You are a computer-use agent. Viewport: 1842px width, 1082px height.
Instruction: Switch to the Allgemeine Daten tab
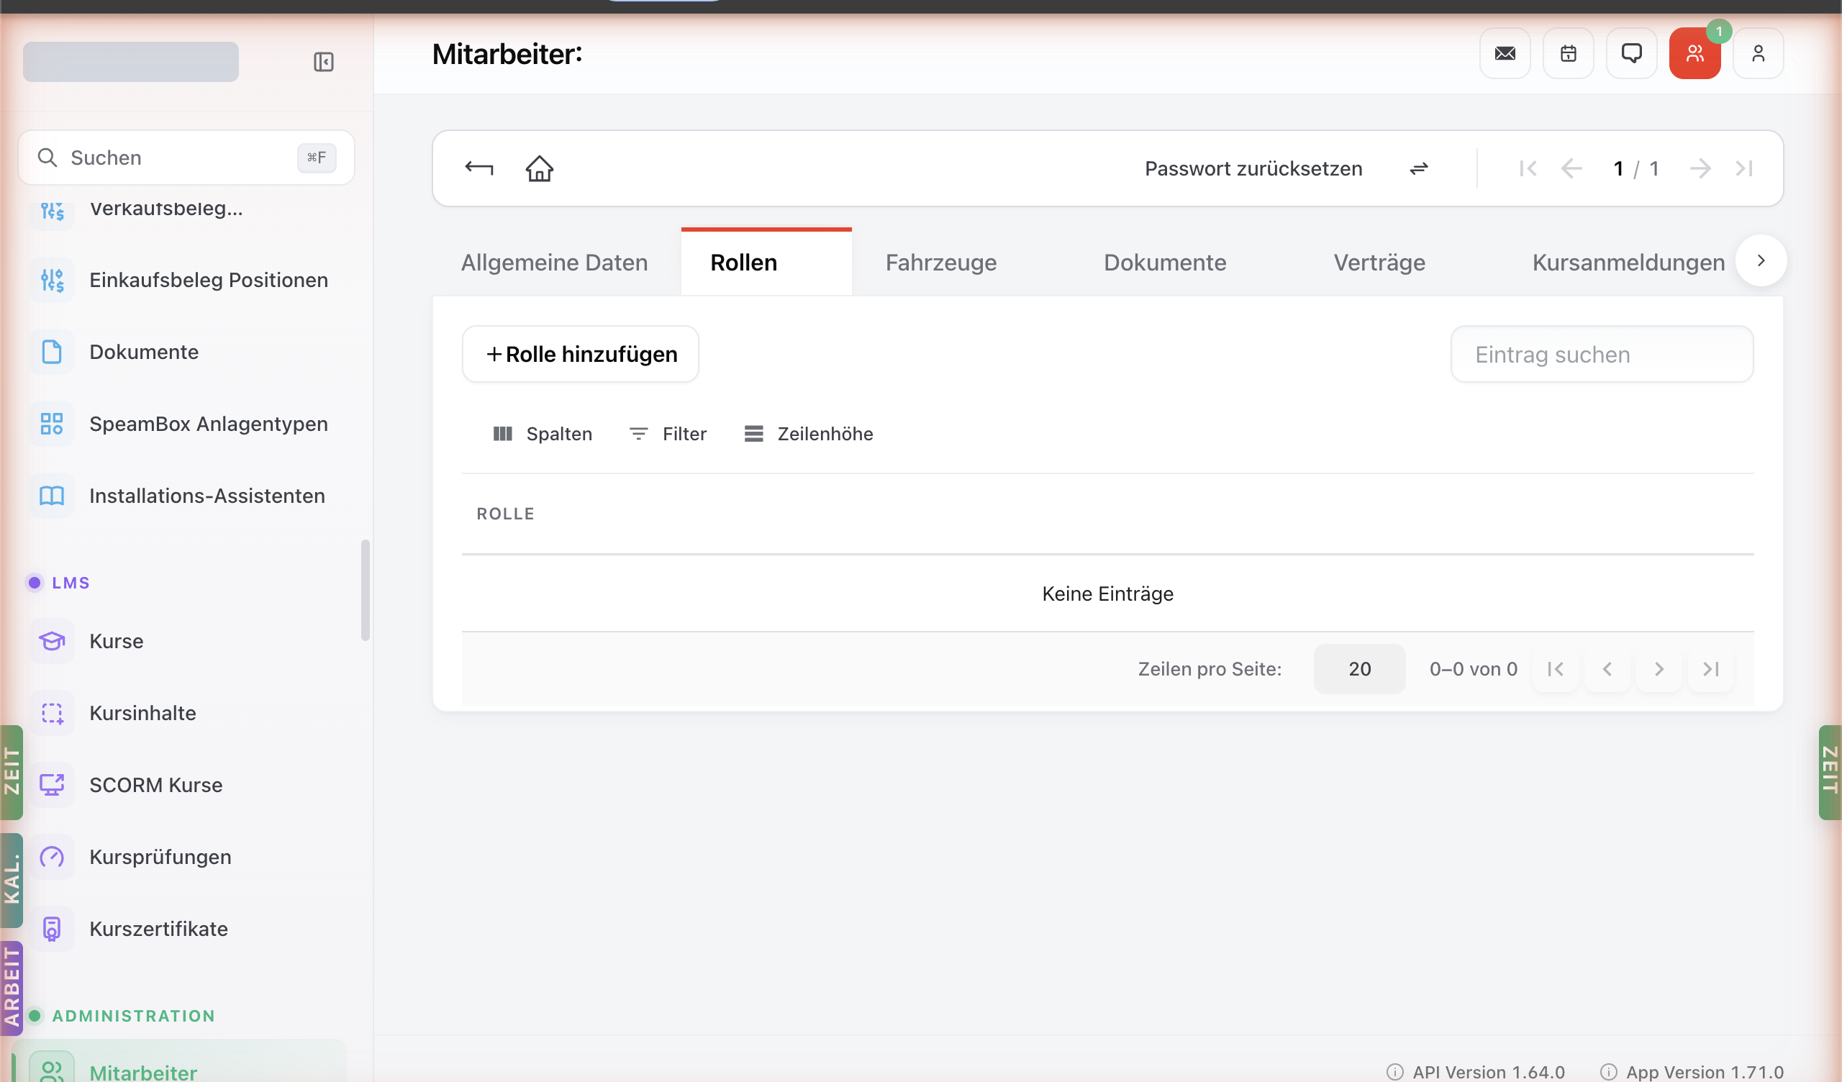click(554, 263)
